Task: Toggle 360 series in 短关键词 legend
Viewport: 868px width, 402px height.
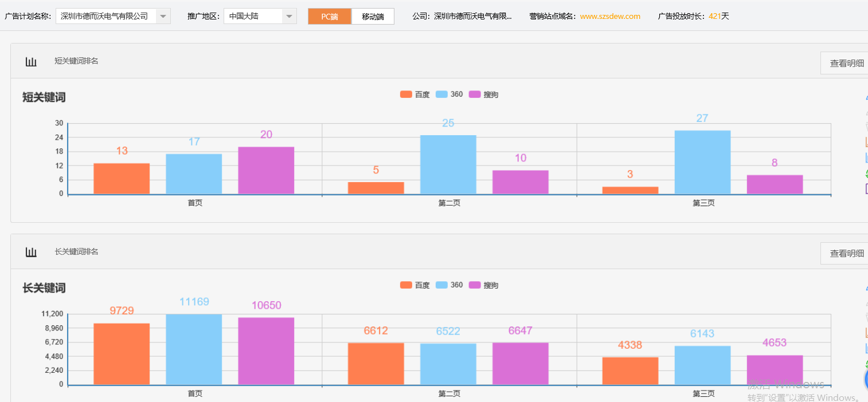Action: (449, 94)
